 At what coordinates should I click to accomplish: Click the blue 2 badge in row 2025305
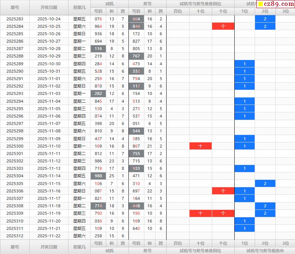265,184
